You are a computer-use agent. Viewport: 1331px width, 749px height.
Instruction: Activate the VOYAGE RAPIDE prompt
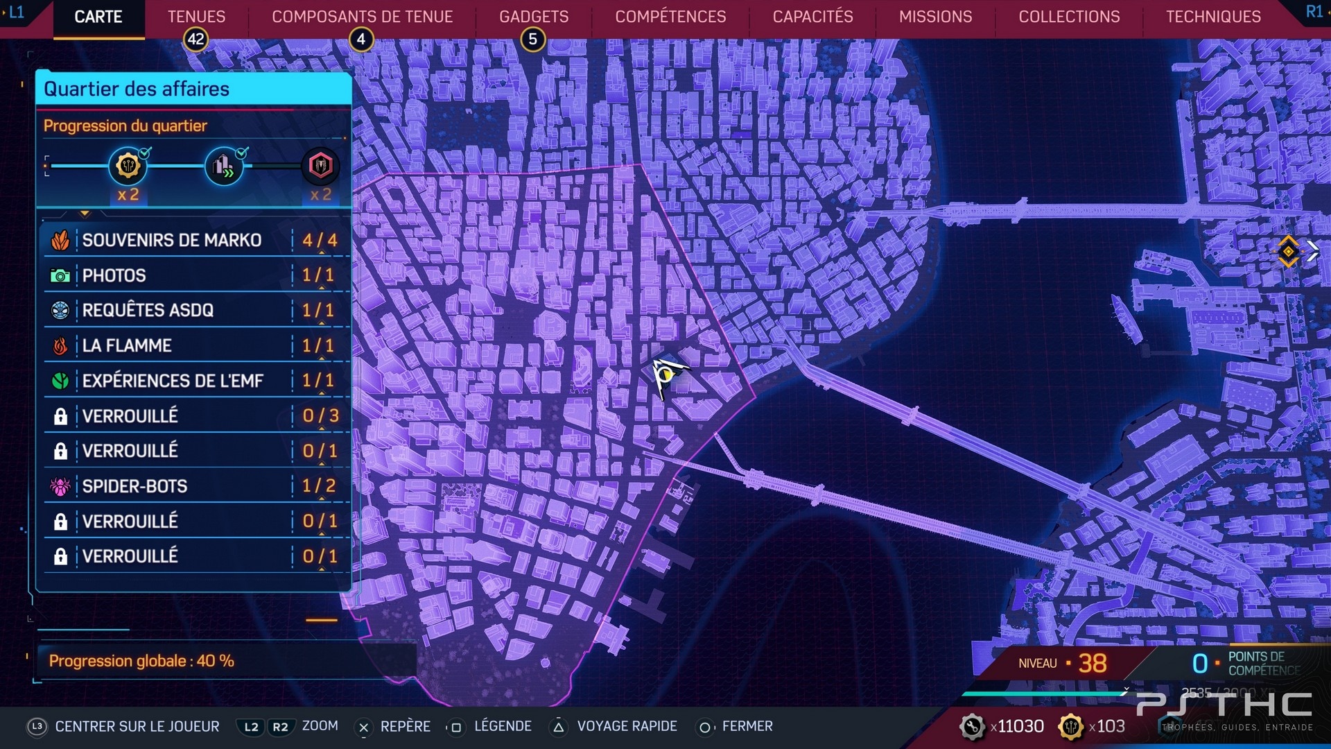(627, 726)
